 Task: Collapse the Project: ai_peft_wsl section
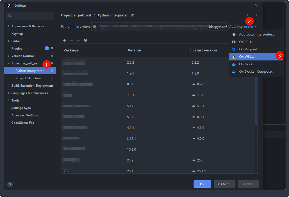click(8, 63)
